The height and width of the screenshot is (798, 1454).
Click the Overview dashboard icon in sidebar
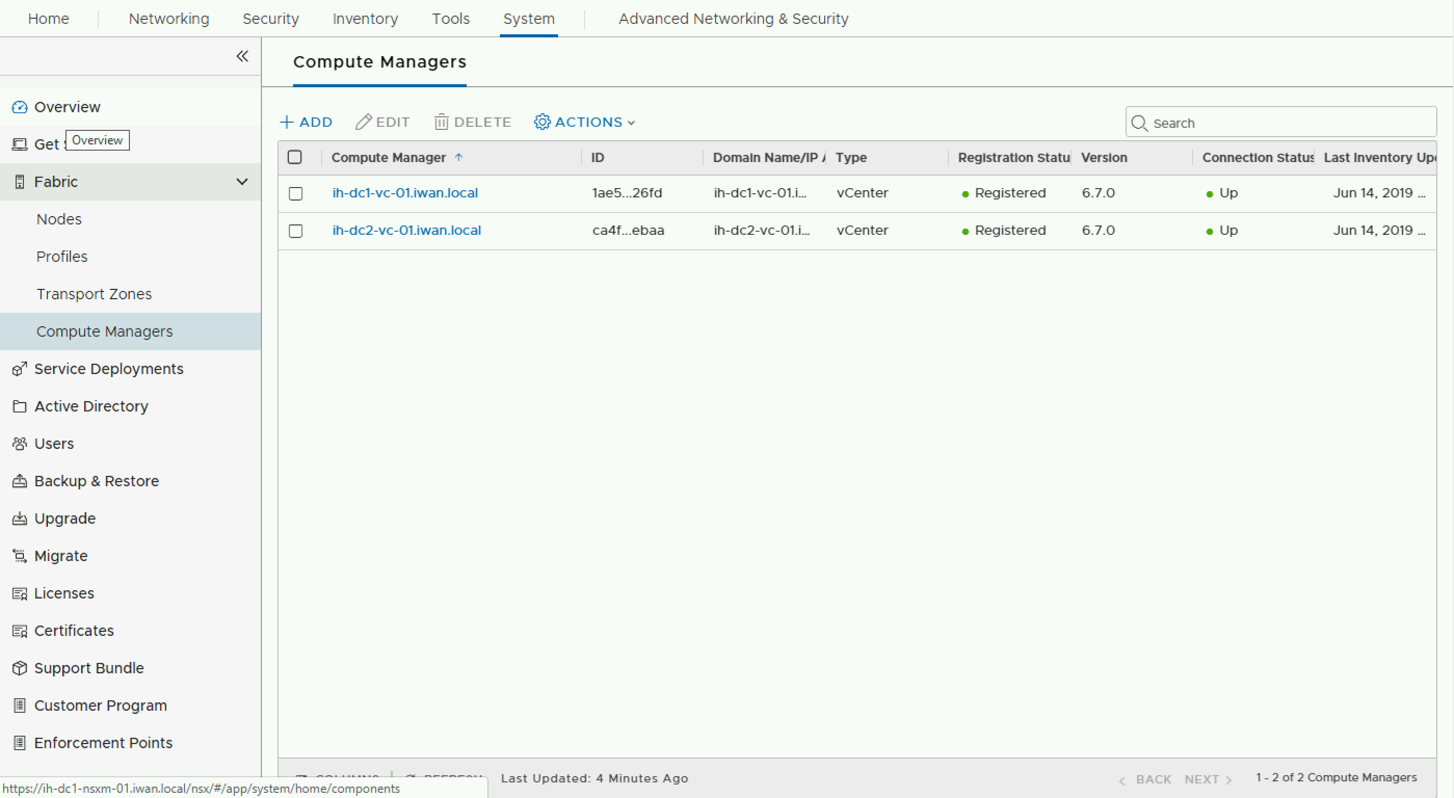pyautogui.click(x=19, y=107)
